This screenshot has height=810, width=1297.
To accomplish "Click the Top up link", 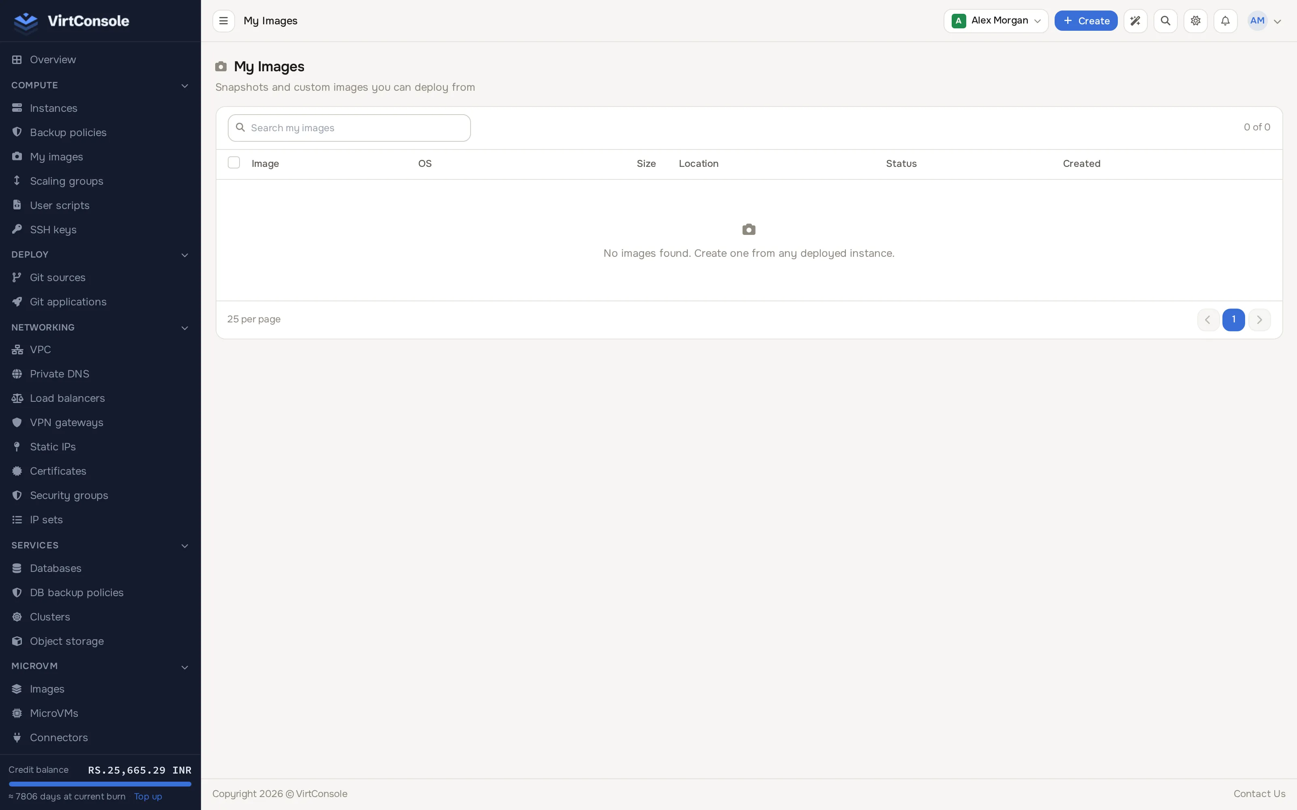I will click(148, 796).
